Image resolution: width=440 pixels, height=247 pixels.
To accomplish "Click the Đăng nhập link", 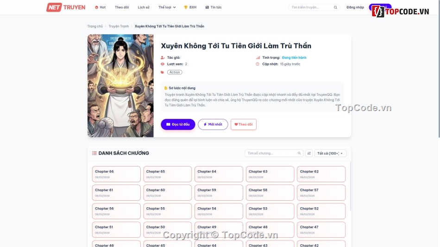I will click(x=355, y=7).
